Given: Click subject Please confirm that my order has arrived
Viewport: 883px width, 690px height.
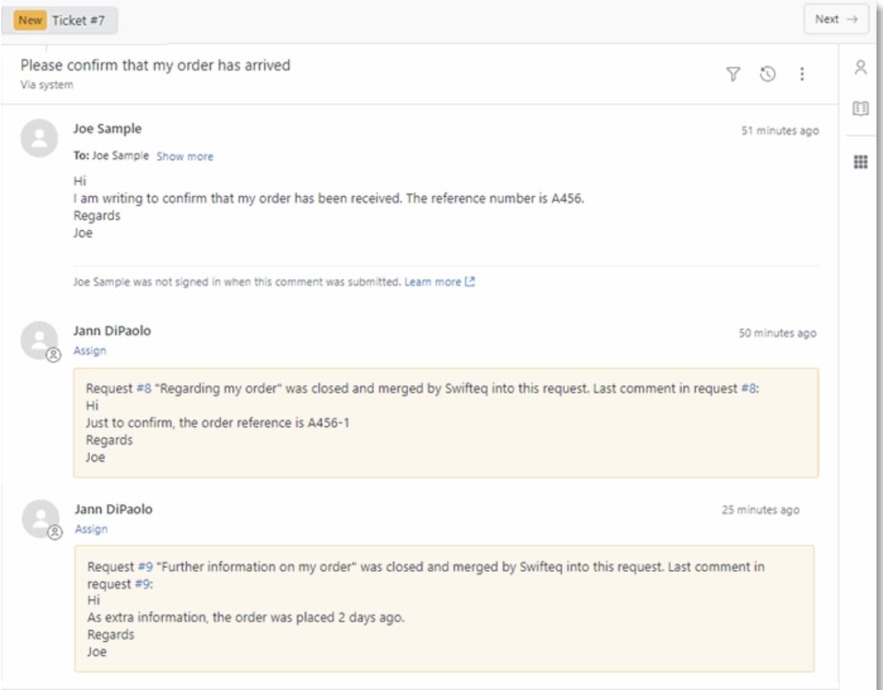Looking at the screenshot, I should tap(155, 65).
